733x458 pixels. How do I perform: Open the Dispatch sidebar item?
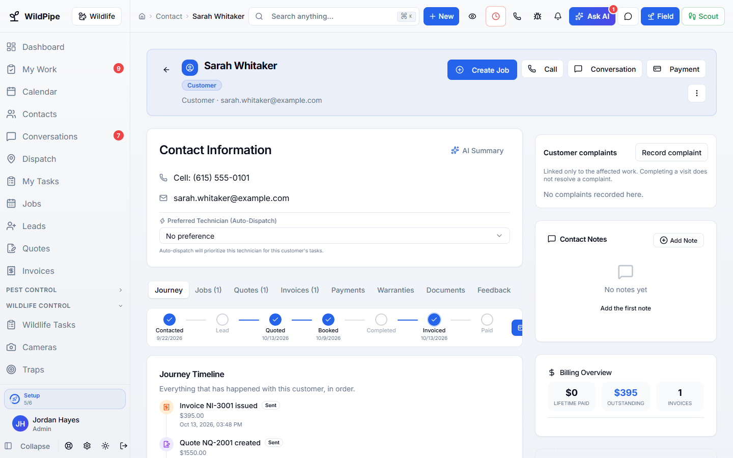pos(65,159)
